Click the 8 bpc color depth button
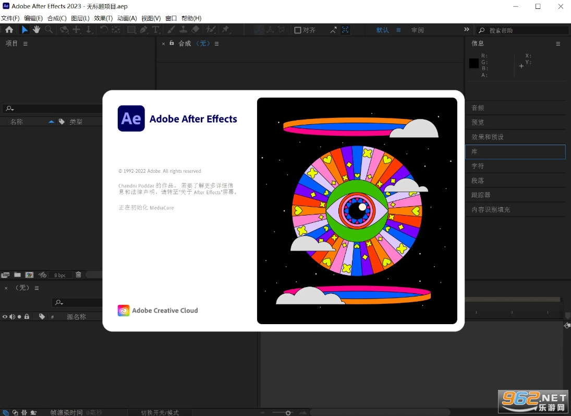Screen dimensions: 571x416 click(60, 275)
